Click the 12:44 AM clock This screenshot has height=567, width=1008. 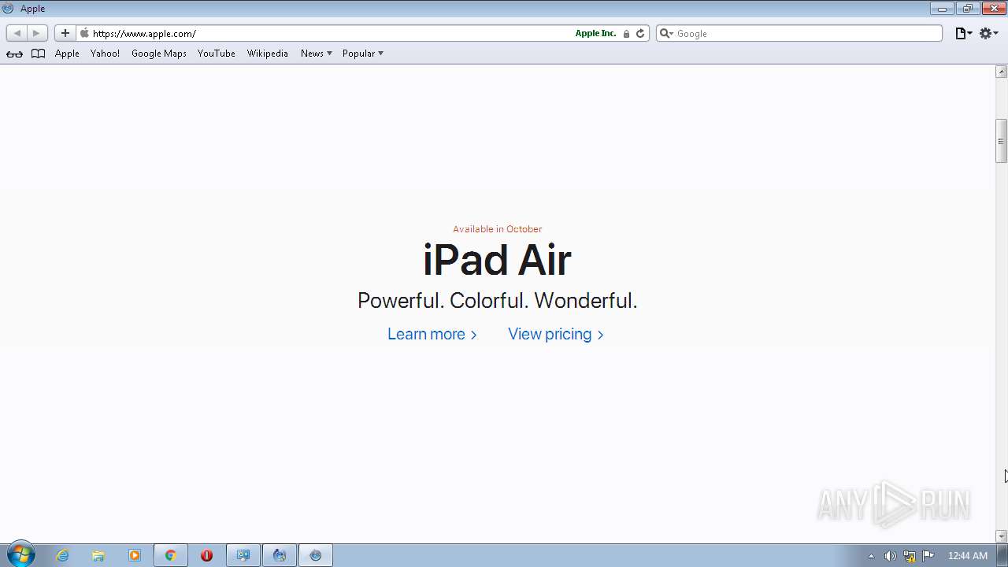967,556
